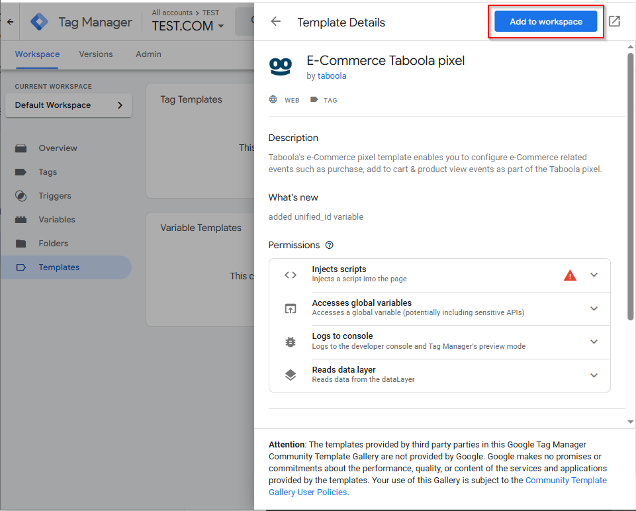Image resolution: width=636 pixels, height=511 pixels.
Task: Click All accounts breadcrumb link
Action: 172,13
